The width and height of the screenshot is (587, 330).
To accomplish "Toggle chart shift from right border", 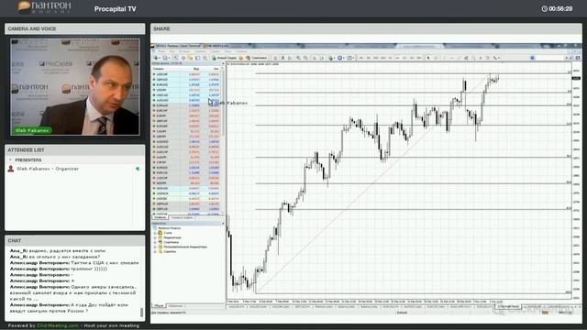I will [x=322, y=58].
